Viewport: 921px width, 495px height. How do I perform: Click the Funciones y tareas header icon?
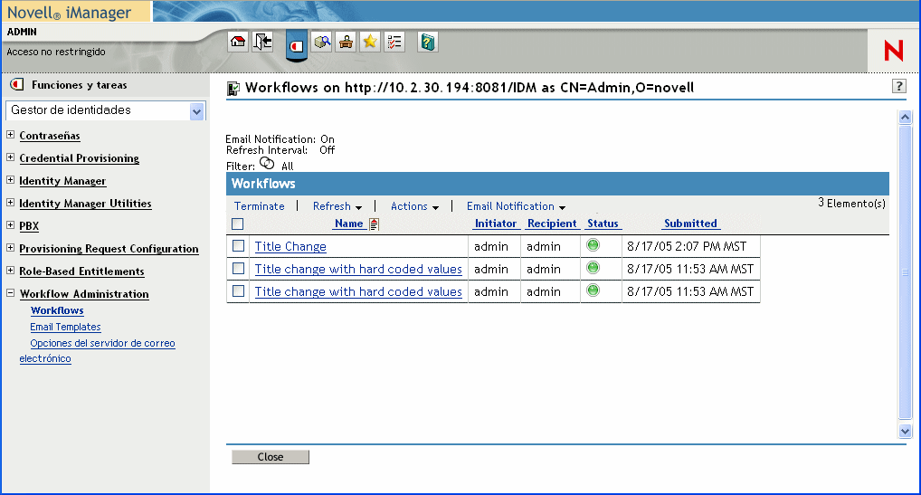point(17,84)
